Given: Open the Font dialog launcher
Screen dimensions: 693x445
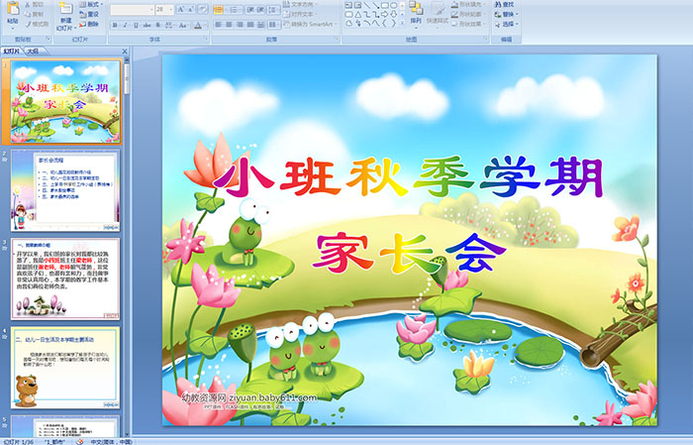Looking at the screenshot, I should click(x=206, y=39).
